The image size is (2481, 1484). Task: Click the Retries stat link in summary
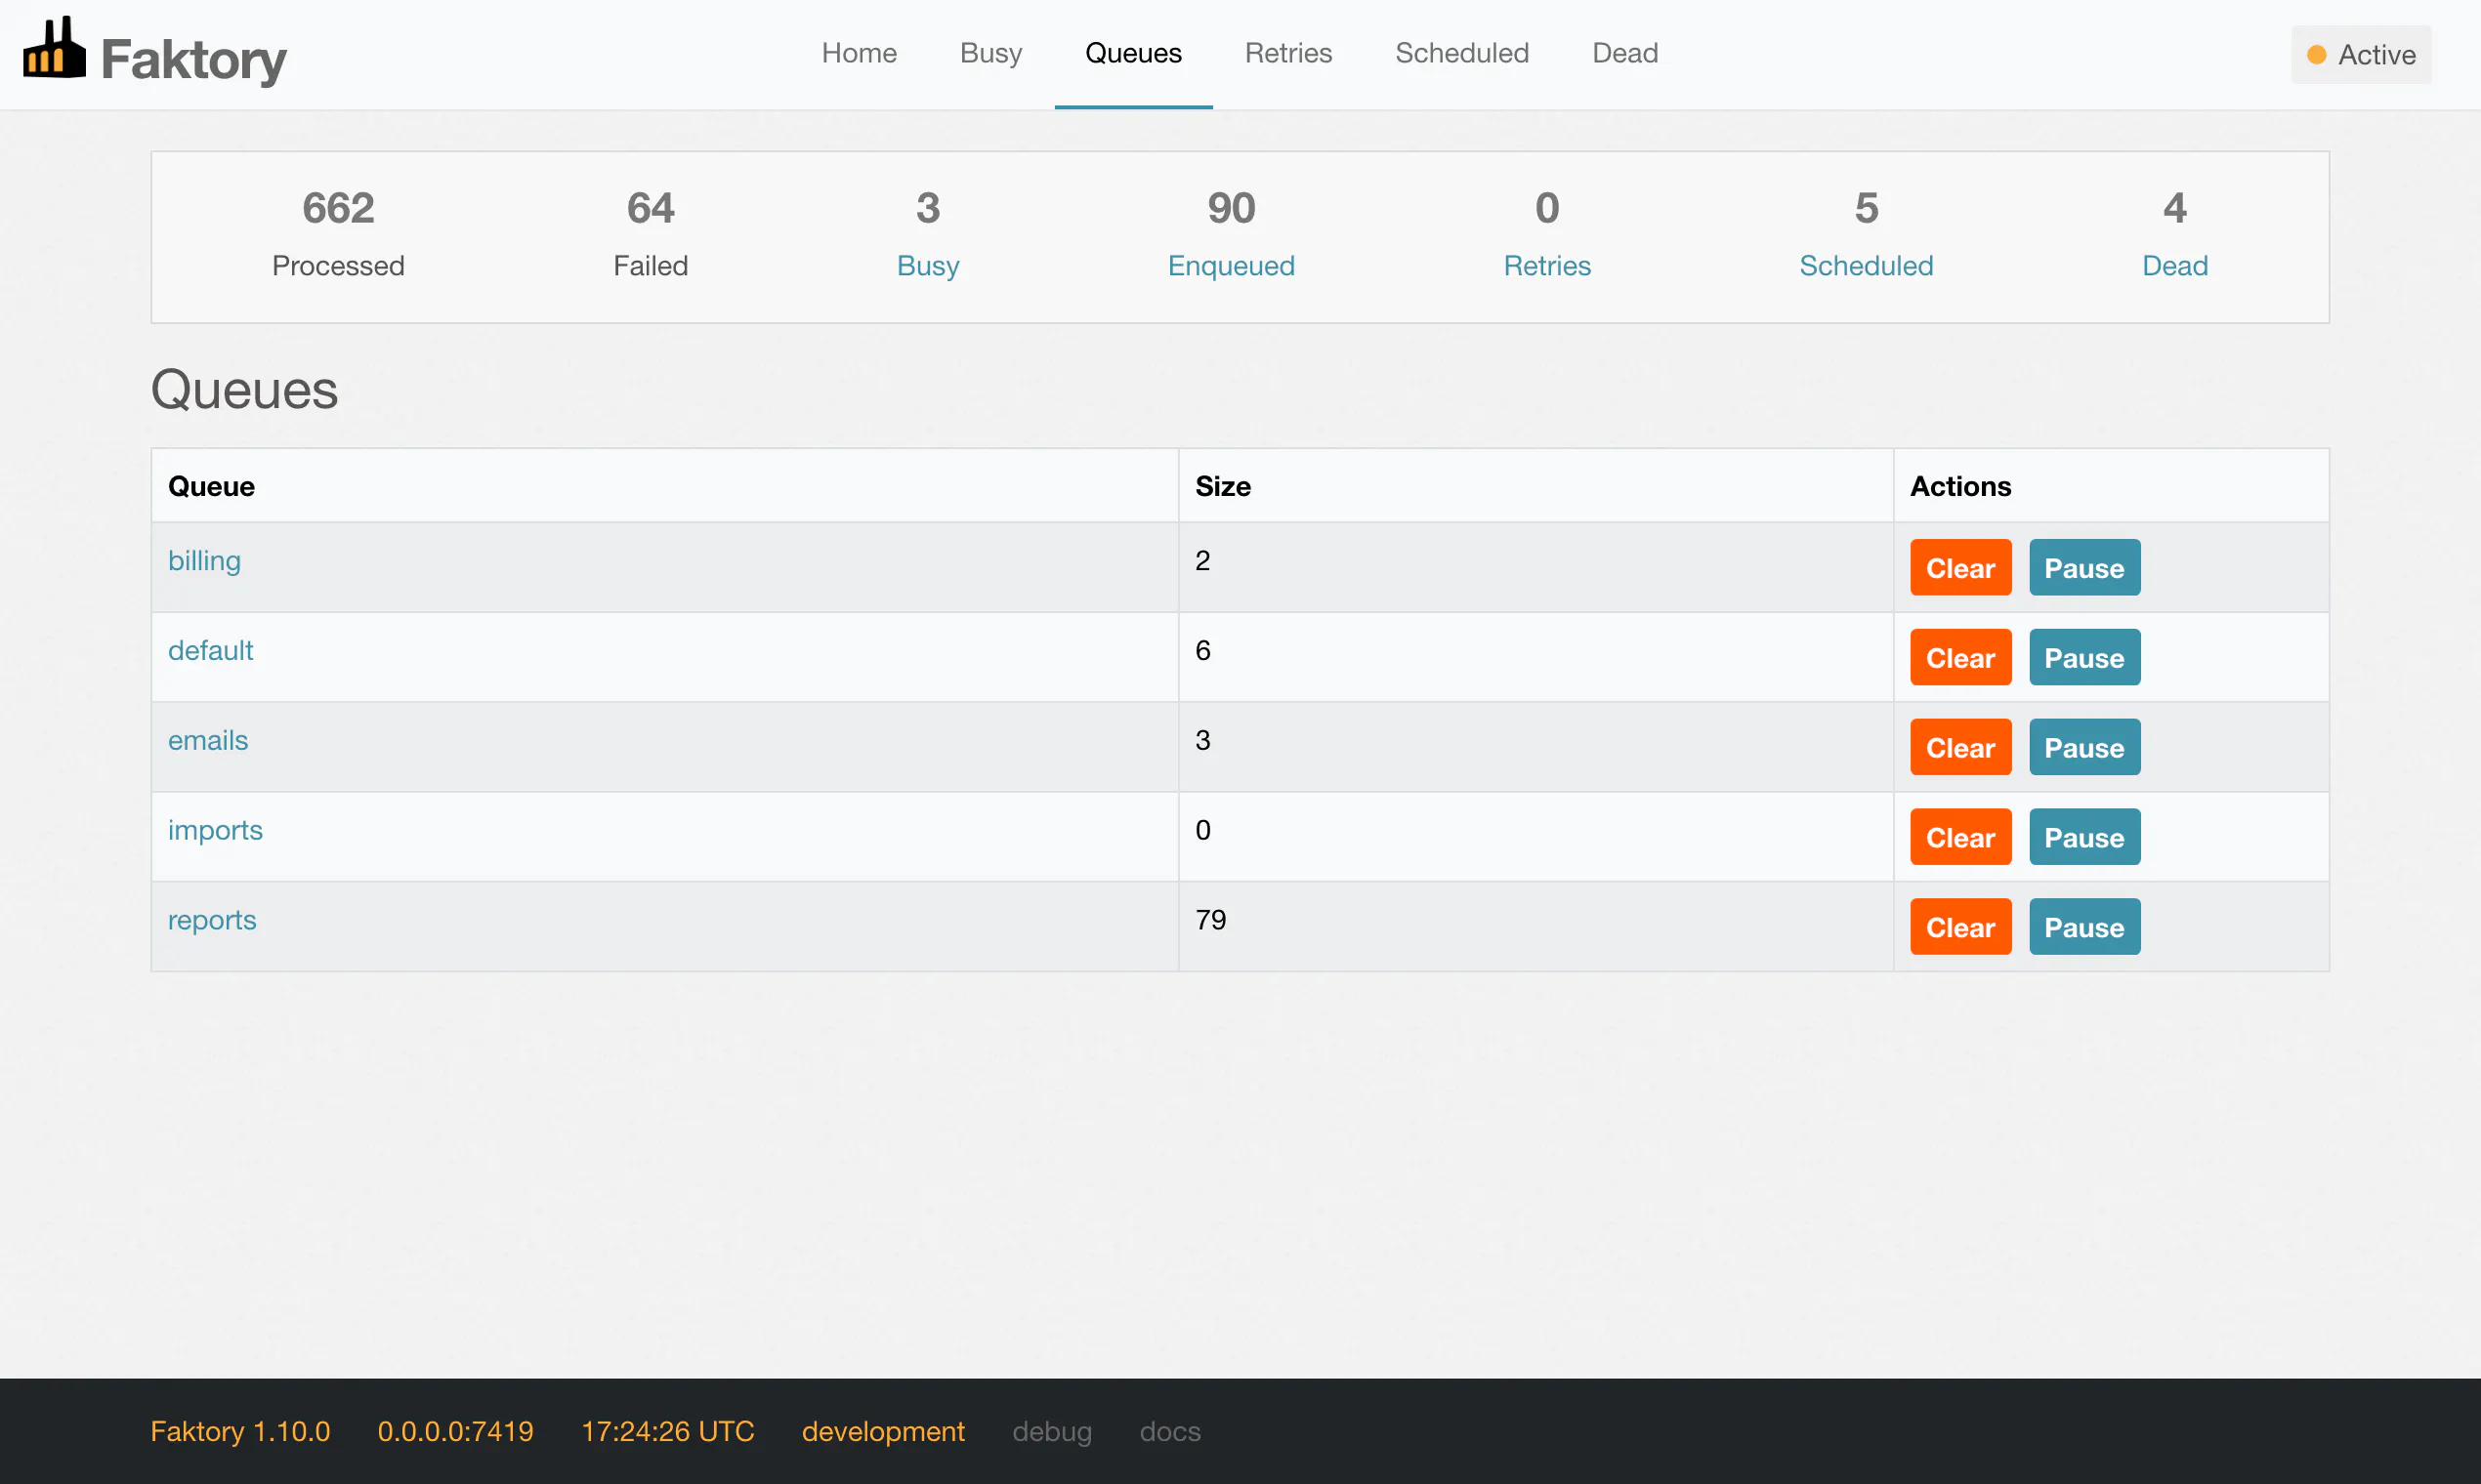click(x=1546, y=266)
